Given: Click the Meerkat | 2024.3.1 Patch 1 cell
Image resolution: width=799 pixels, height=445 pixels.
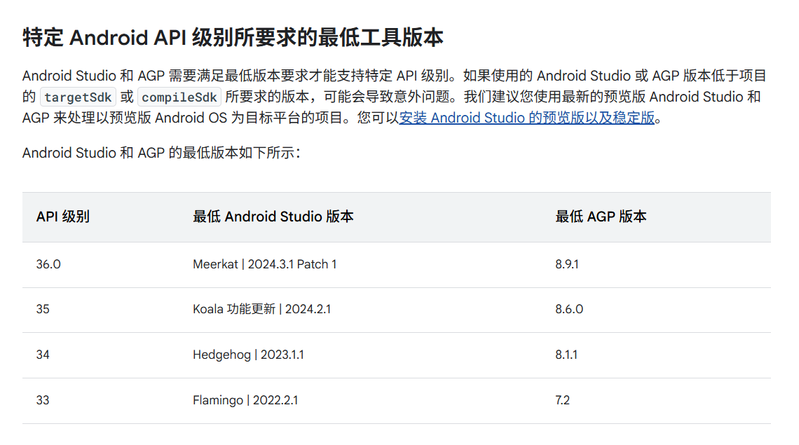Looking at the screenshot, I should [264, 264].
